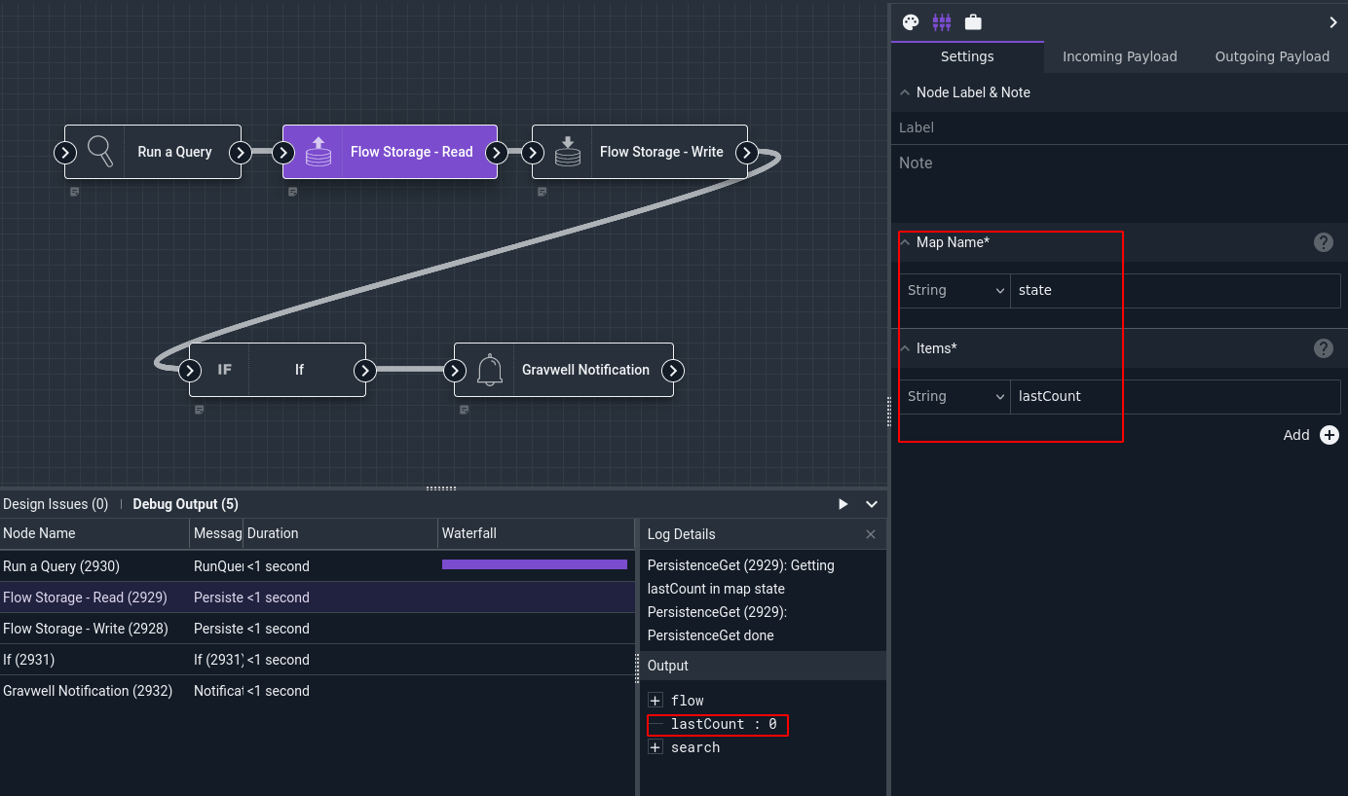Collapse the Node Label & Note section
Viewport: 1348px width, 796px height.
[906, 92]
